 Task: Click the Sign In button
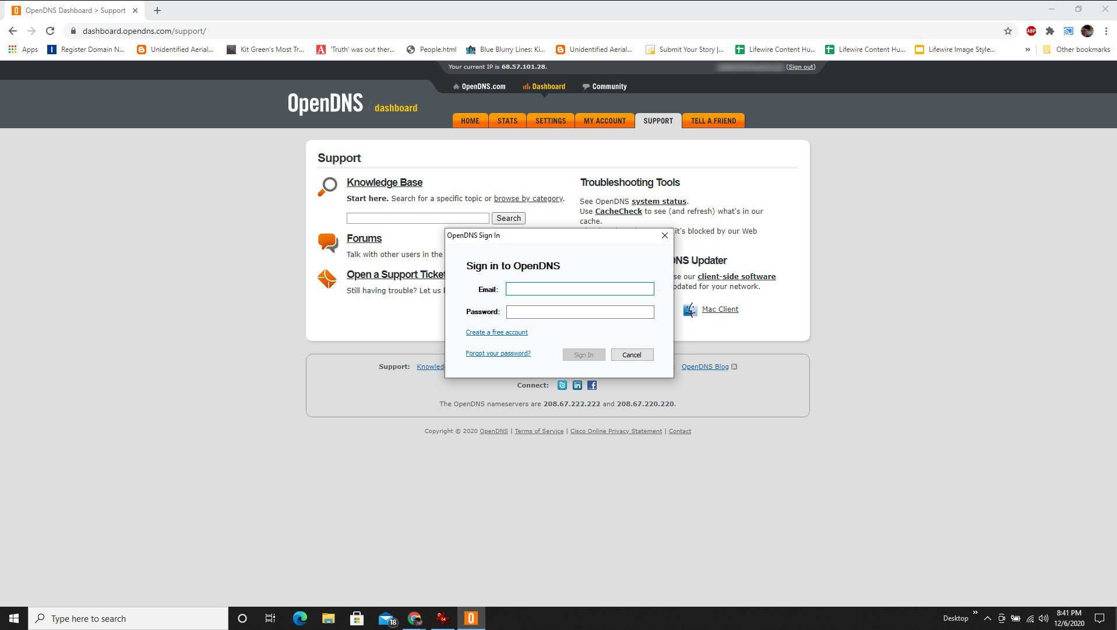pyautogui.click(x=583, y=355)
